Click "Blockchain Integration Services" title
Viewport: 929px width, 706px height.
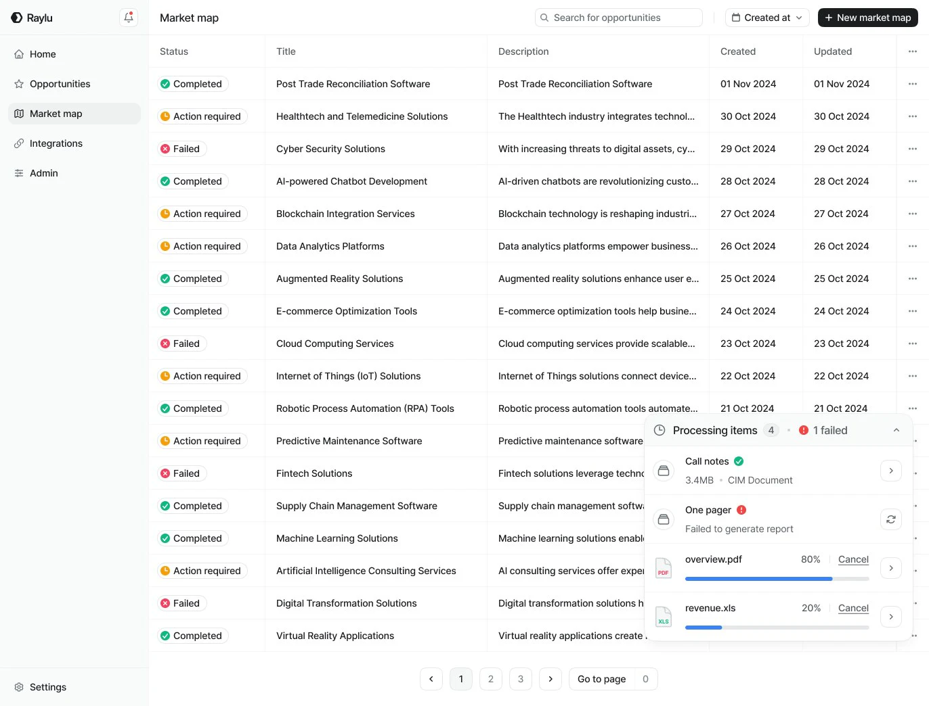(345, 214)
